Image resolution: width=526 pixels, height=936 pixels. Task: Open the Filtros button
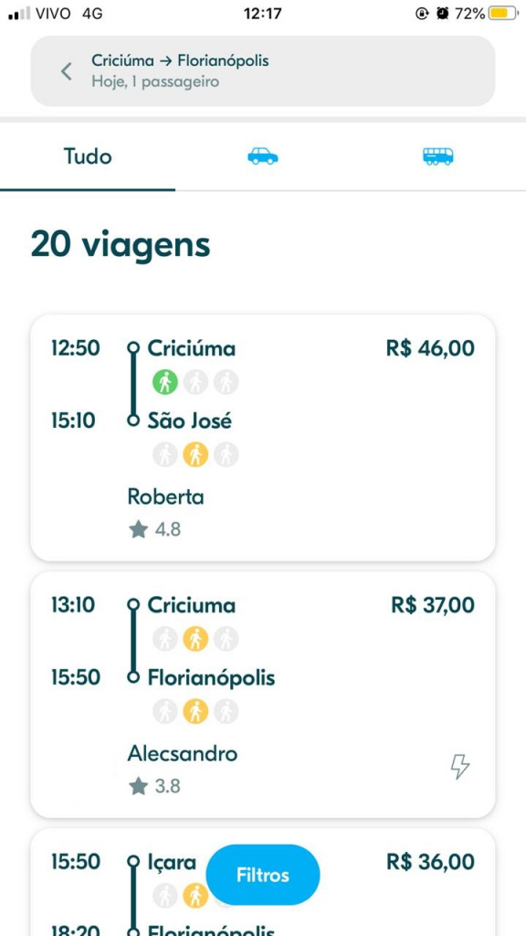coord(263,875)
